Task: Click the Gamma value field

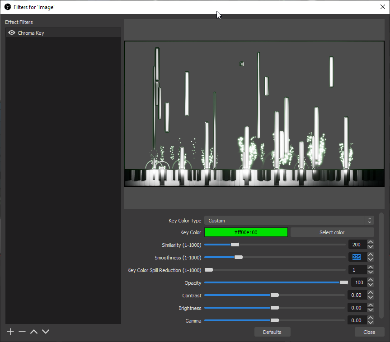Action: (357, 321)
